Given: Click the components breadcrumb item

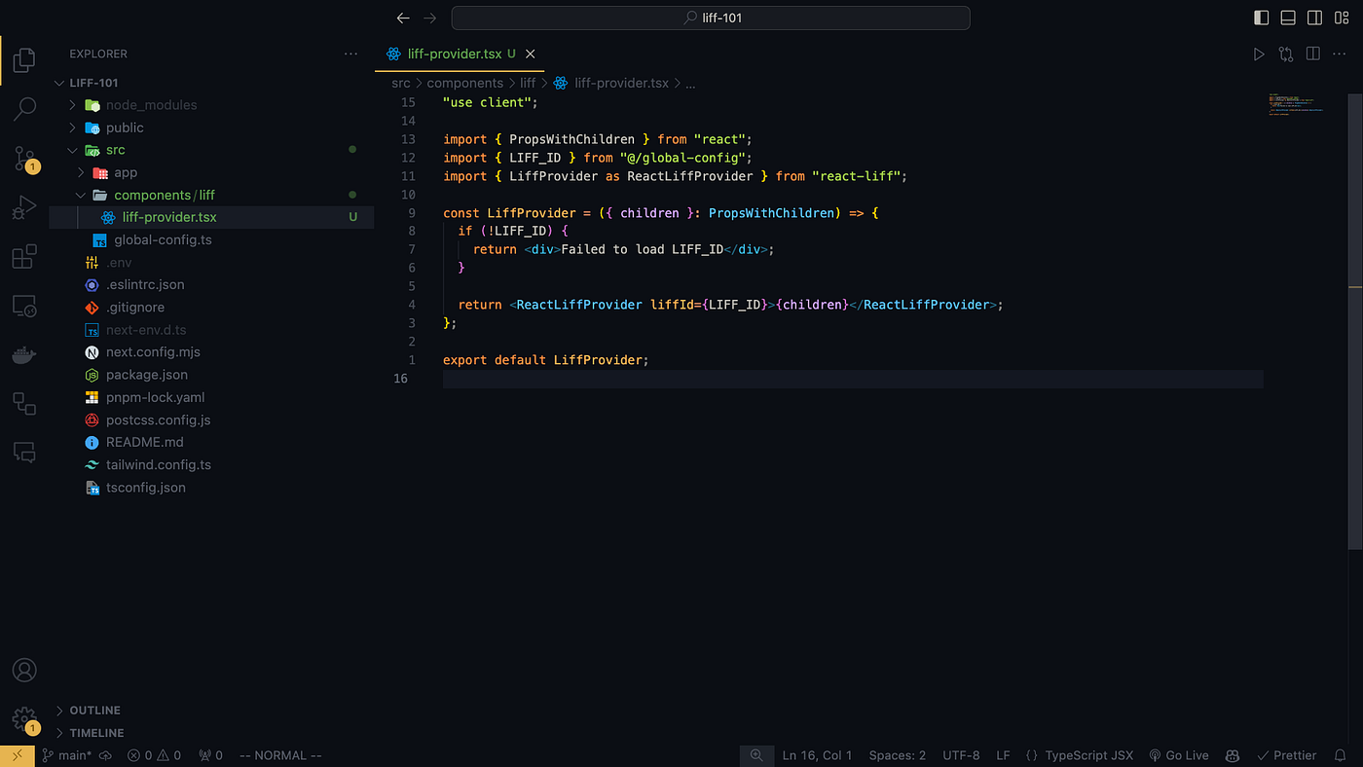Looking at the screenshot, I should pyautogui.click(x=464, y=84).
